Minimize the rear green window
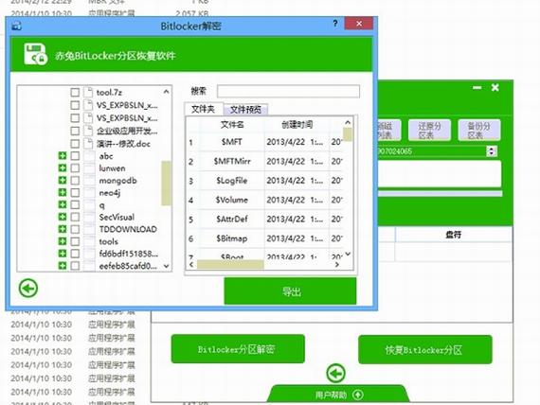The height and width of the screenshot is (405, 540). pyautogui.click(x=477, y=88)
